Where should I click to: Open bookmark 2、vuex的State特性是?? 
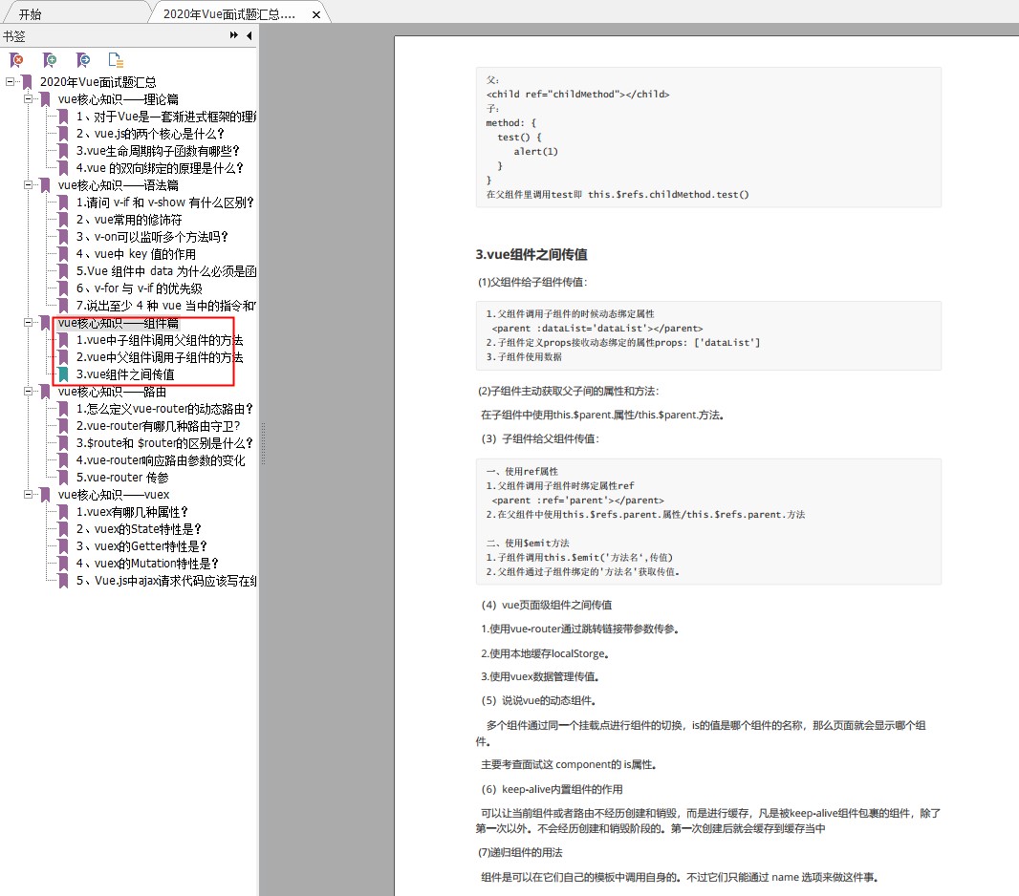[x=139, y=529]
